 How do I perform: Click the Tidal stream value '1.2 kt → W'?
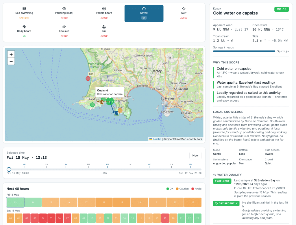[x=223, y=41]
